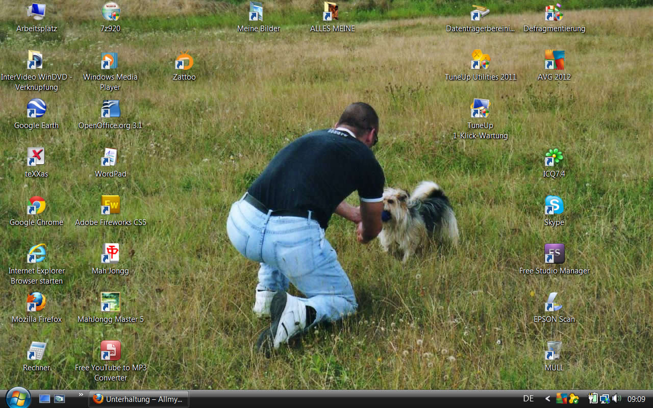This screenshot has width=653, height=408.
Task: Switch to Unterhaltung – Allmy... Firefox taskbar button
Action: (x=139, y=399)
